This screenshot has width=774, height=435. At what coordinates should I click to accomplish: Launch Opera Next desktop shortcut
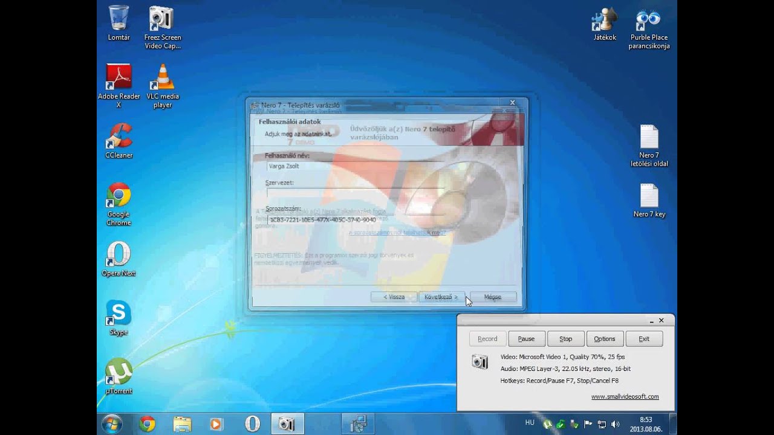[x=119, y=254]
